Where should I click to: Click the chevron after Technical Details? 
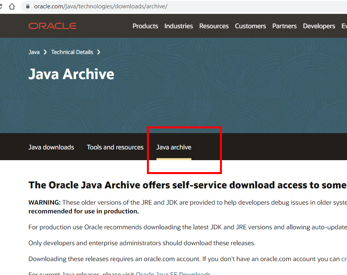[x=99, y=52]
